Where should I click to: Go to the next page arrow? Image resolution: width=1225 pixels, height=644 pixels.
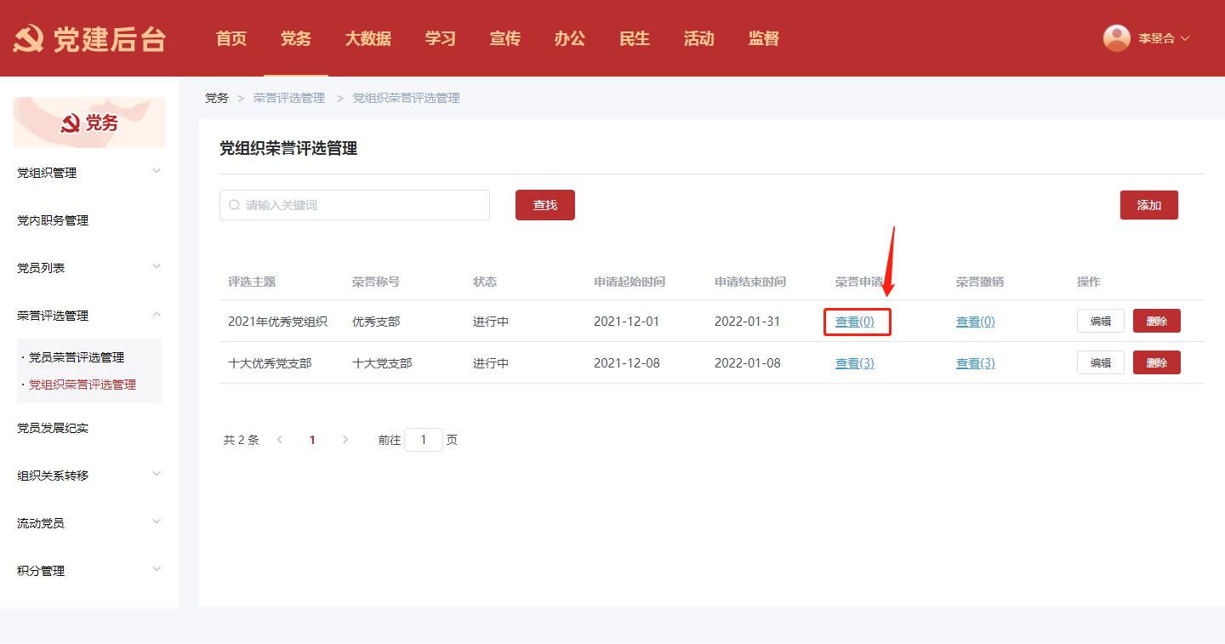click(345, 440)
